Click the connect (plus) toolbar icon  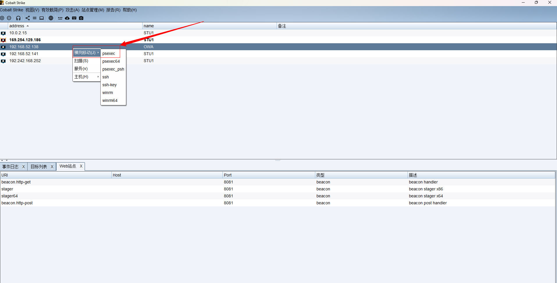tap(2, 18)
